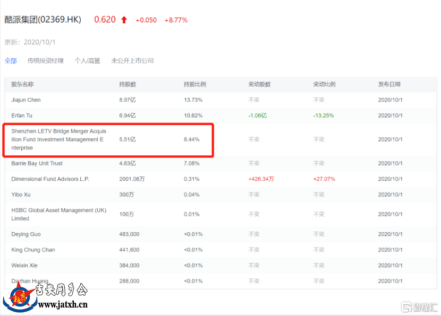Viewport: 441px width, 316px height.
Task: Click the +426.34万 share change value
Action: click(x=261, y=179)
